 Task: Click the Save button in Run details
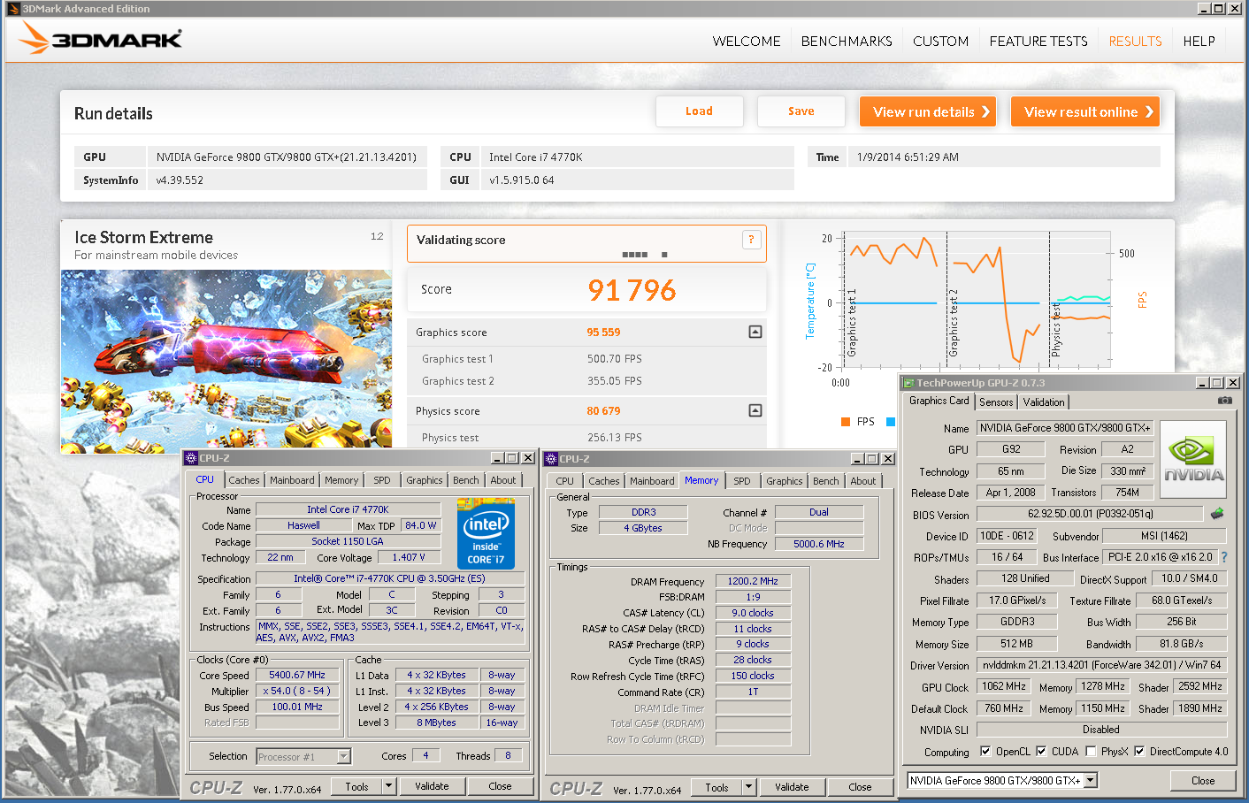pos(801,111)
